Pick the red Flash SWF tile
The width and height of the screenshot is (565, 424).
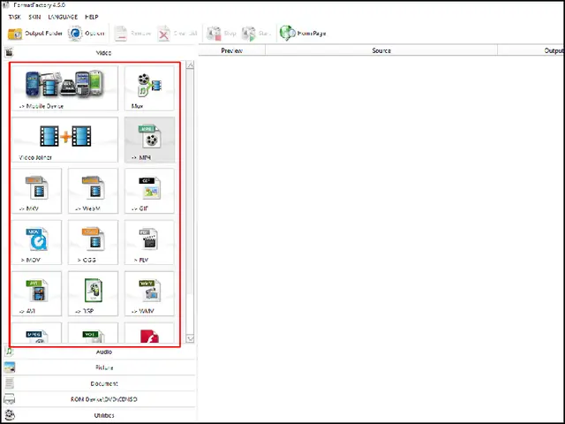click(149, 334)
